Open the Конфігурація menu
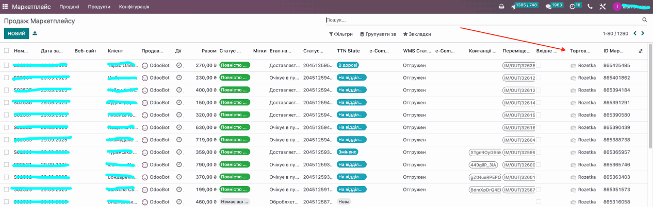This screenshot has width=653, height=207. (x=134, y=7)
